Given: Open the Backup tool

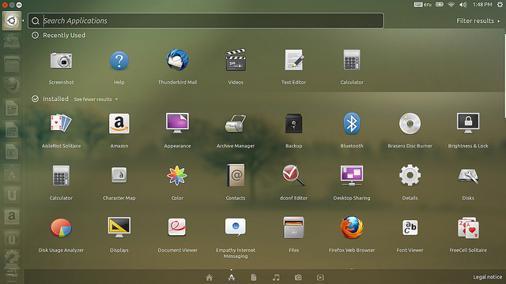Looking at the screenshot, I should point(293,123).
